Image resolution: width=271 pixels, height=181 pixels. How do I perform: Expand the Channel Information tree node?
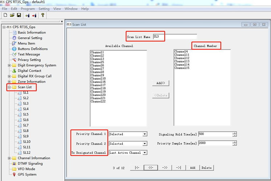9,158
